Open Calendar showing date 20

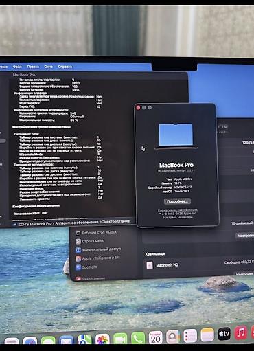click(x=156, y=337)
